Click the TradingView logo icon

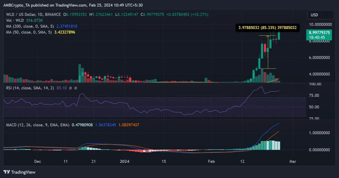(7, 172)
